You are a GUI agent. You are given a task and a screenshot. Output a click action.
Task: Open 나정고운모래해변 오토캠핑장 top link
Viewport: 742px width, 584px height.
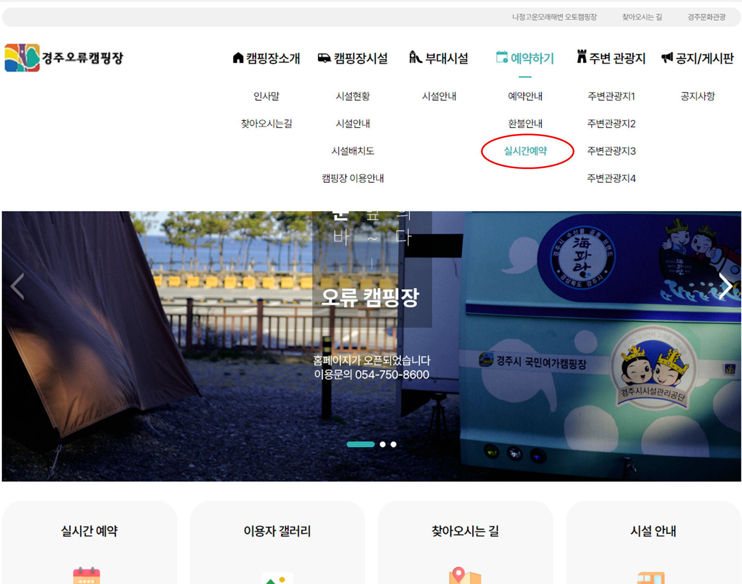tap(554, 17)
